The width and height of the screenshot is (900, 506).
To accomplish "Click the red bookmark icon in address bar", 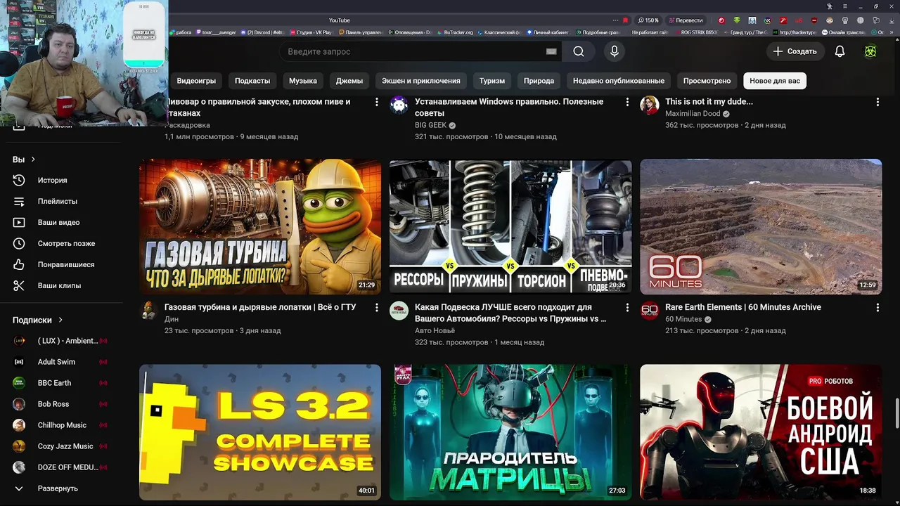I will pos(626,20).
